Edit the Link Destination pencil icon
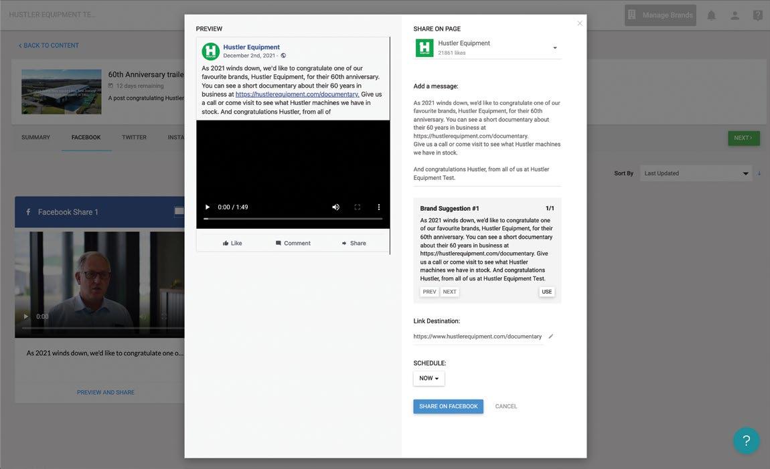The image size is (770, 469). coord(550,337)
